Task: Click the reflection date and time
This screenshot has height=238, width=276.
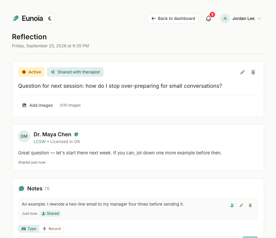Action: [x=50, y=46]
